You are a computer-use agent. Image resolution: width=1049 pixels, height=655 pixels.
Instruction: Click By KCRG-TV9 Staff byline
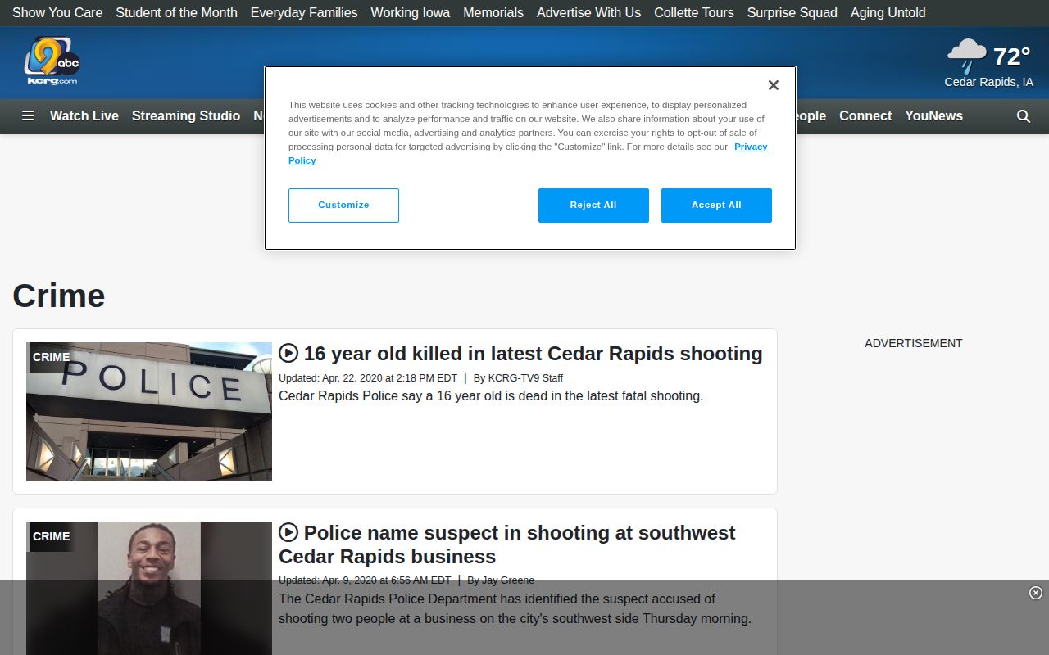(518, 377)
